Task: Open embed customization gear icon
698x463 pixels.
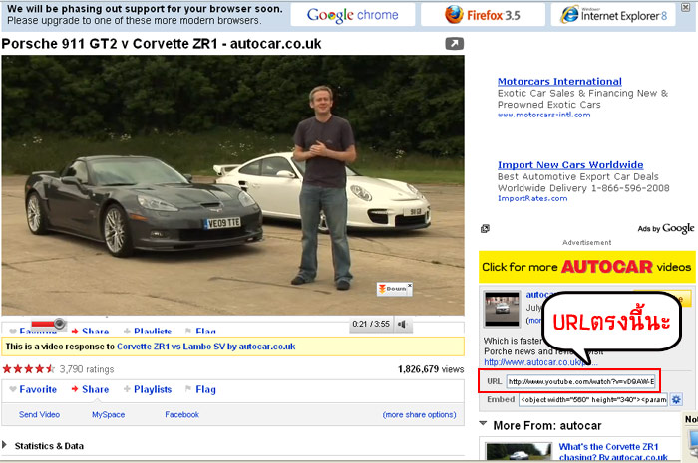Action: (677, 400)
